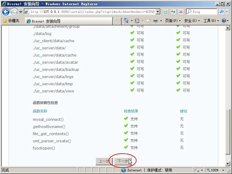The image size is (232, 174).
Task: Click the Help question mark icon
Action: 224,21
